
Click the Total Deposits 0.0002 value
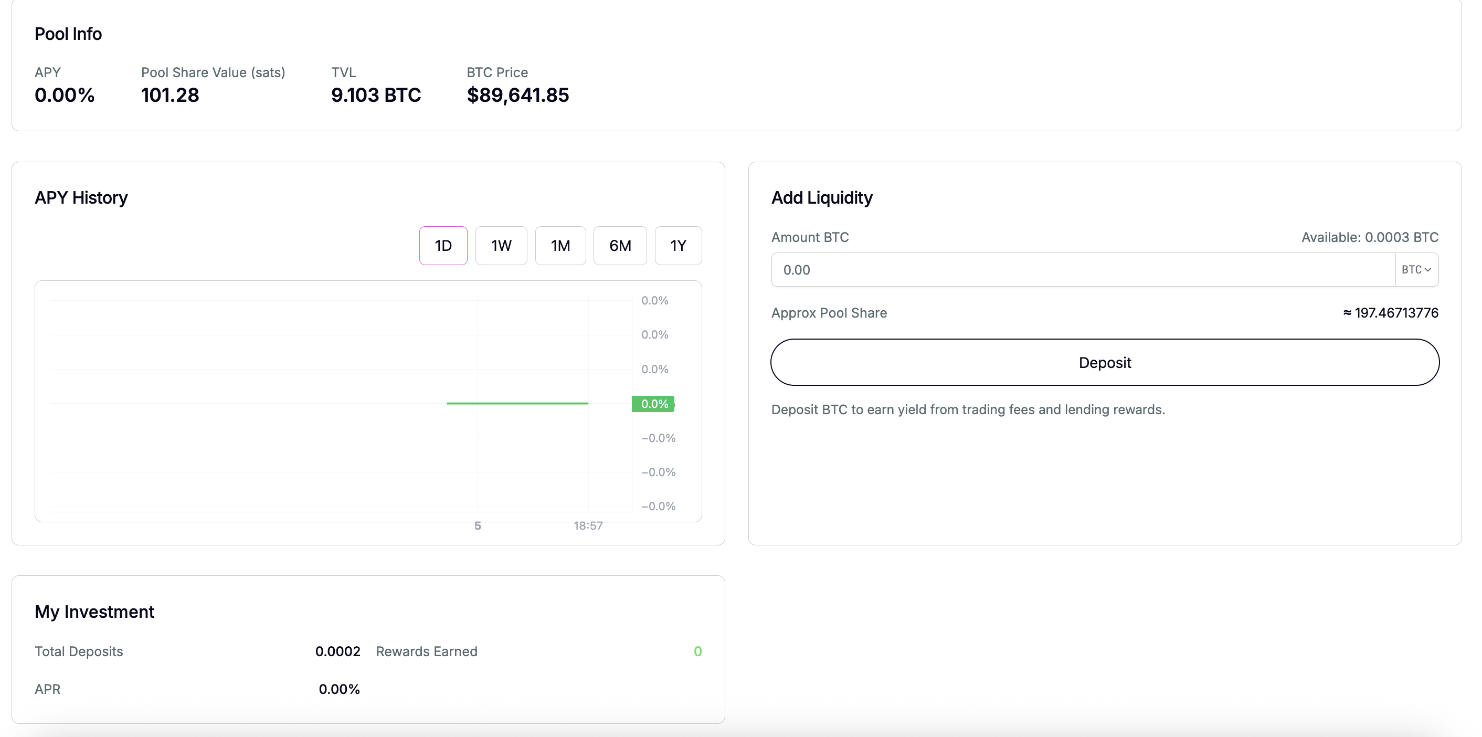pos(337,651)
